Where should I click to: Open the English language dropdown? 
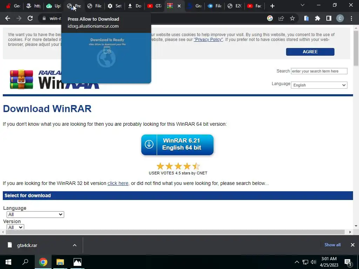tap(319, 85)
